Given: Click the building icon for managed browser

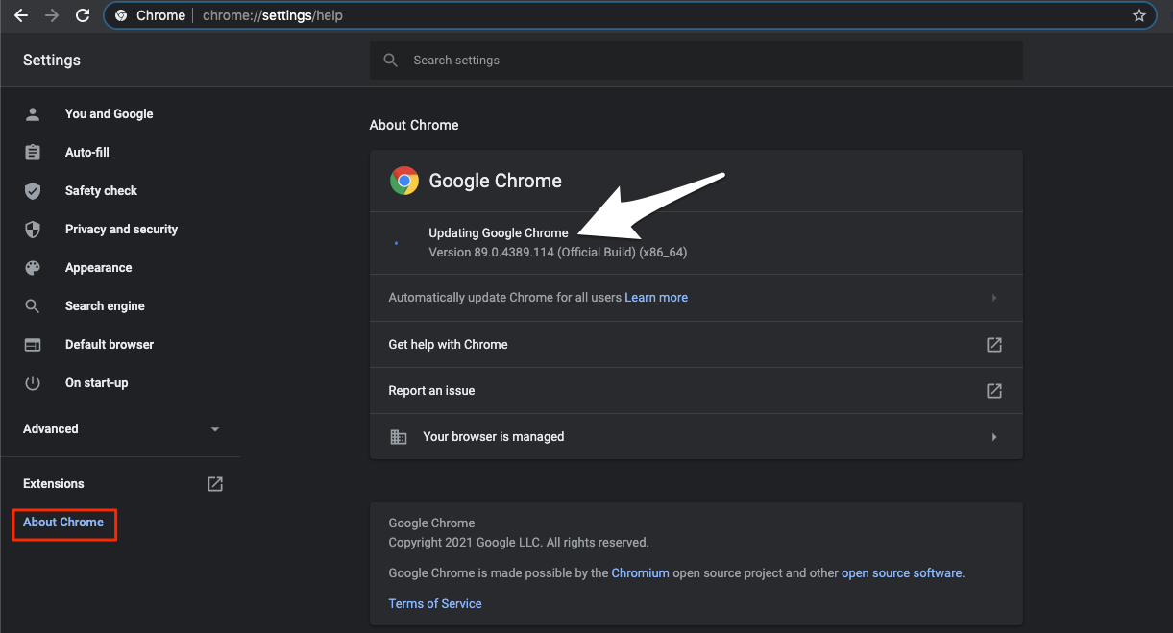Looking at the screenshot, I should 398,437.
